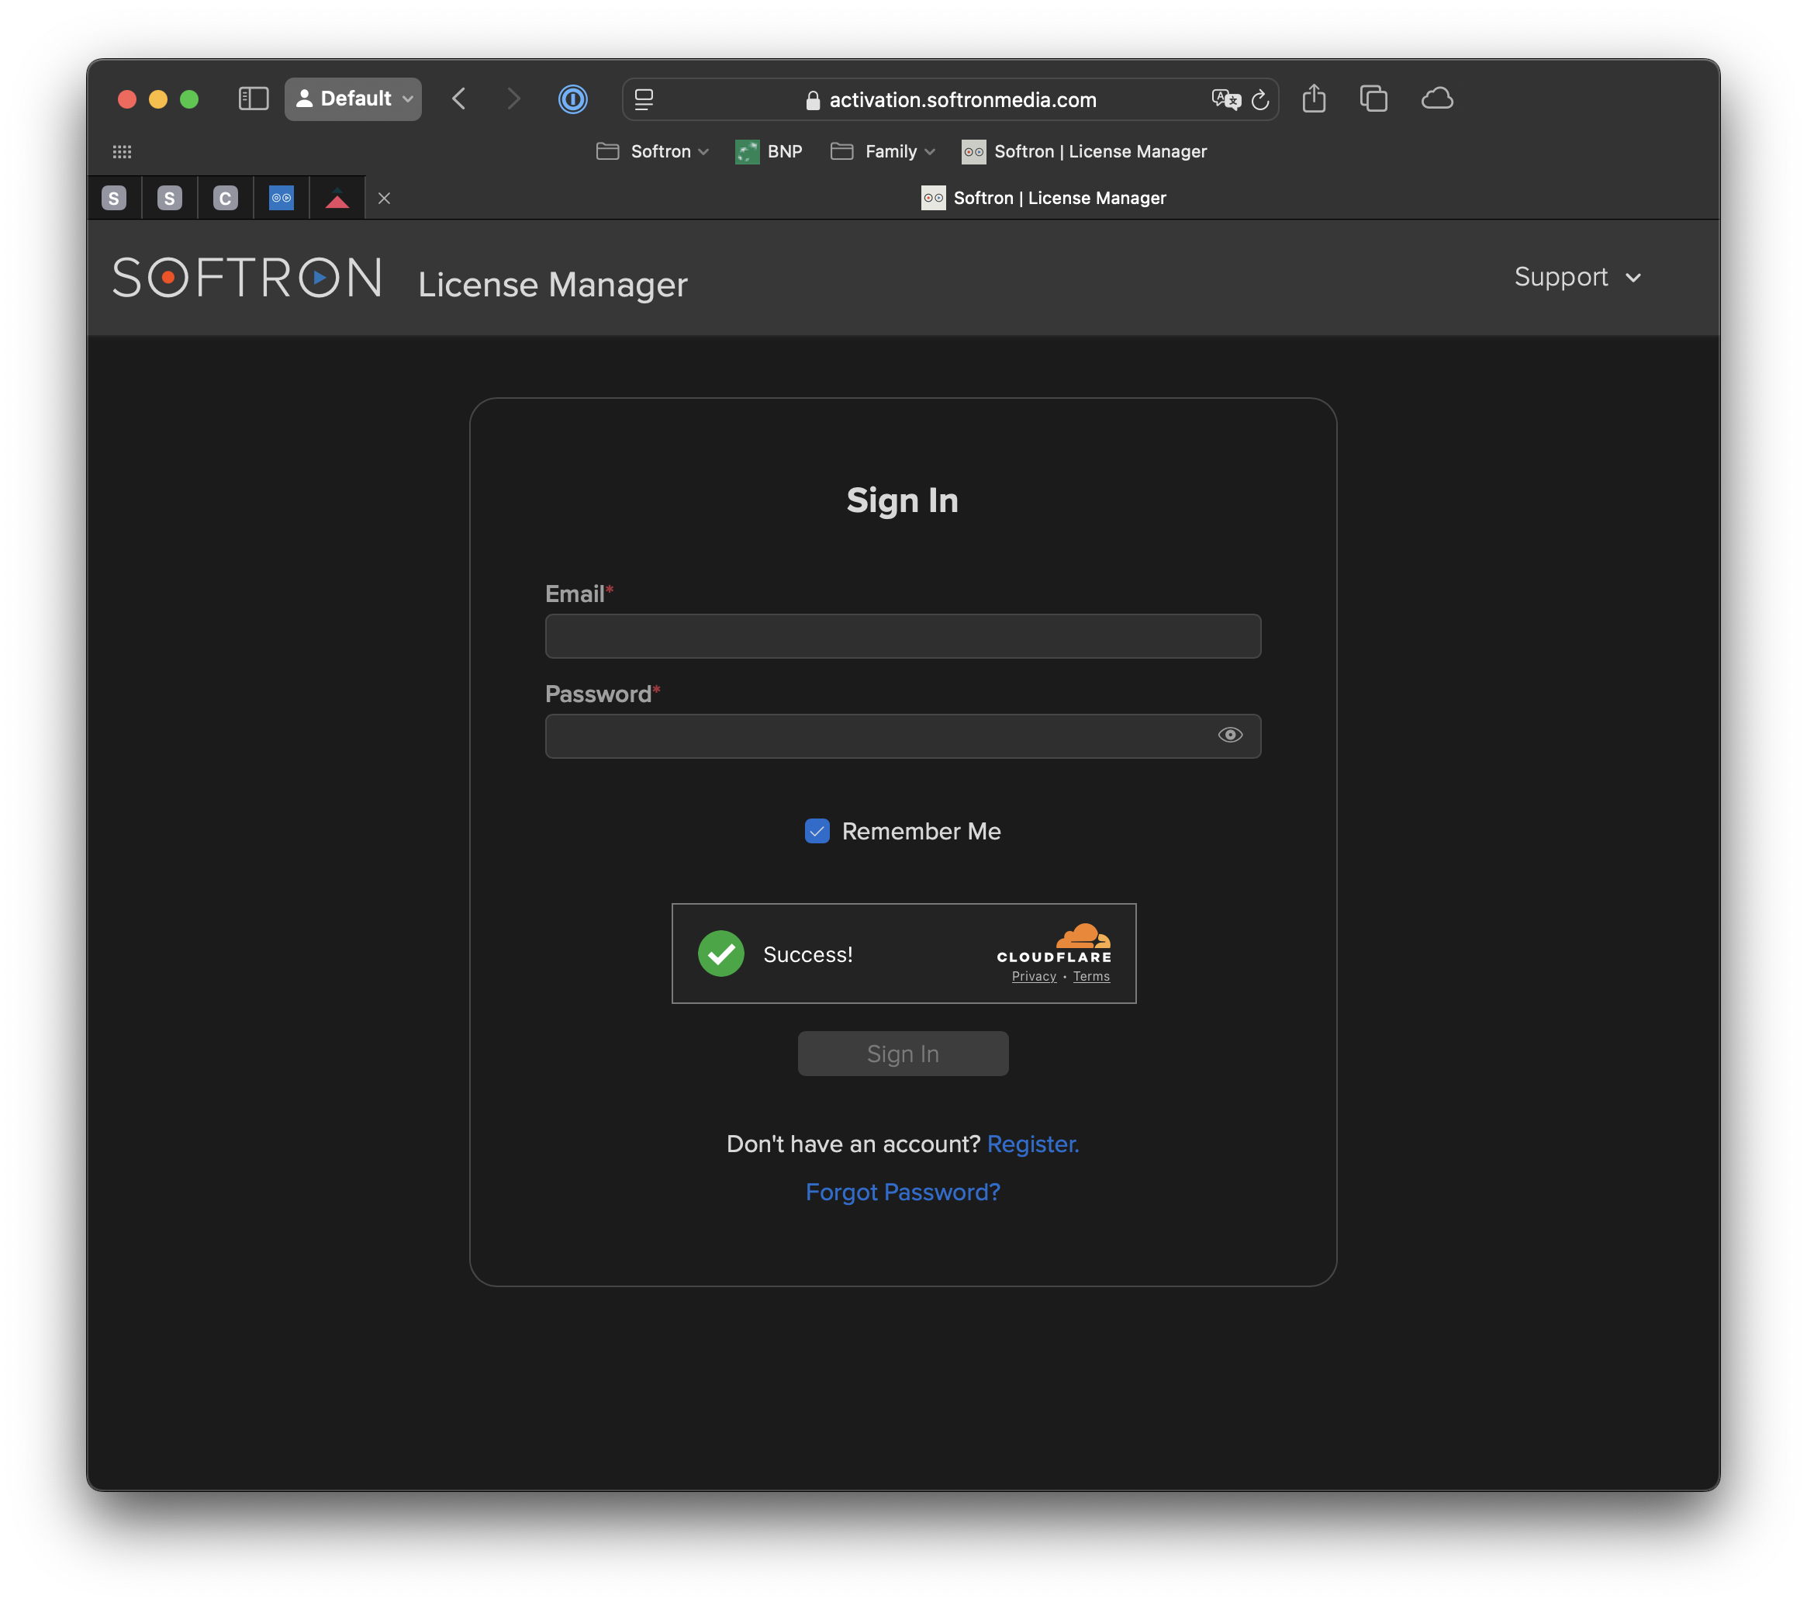The width and height of the screenshot is (1807, 1606).
Task: Reload the page with refresh icon
Action: tap(1259, 99)
